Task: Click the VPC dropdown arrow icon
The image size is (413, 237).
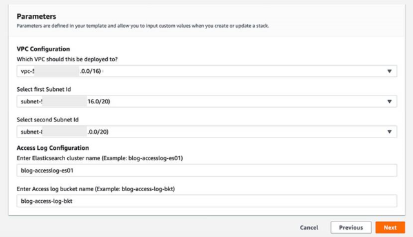Action: 389,71
